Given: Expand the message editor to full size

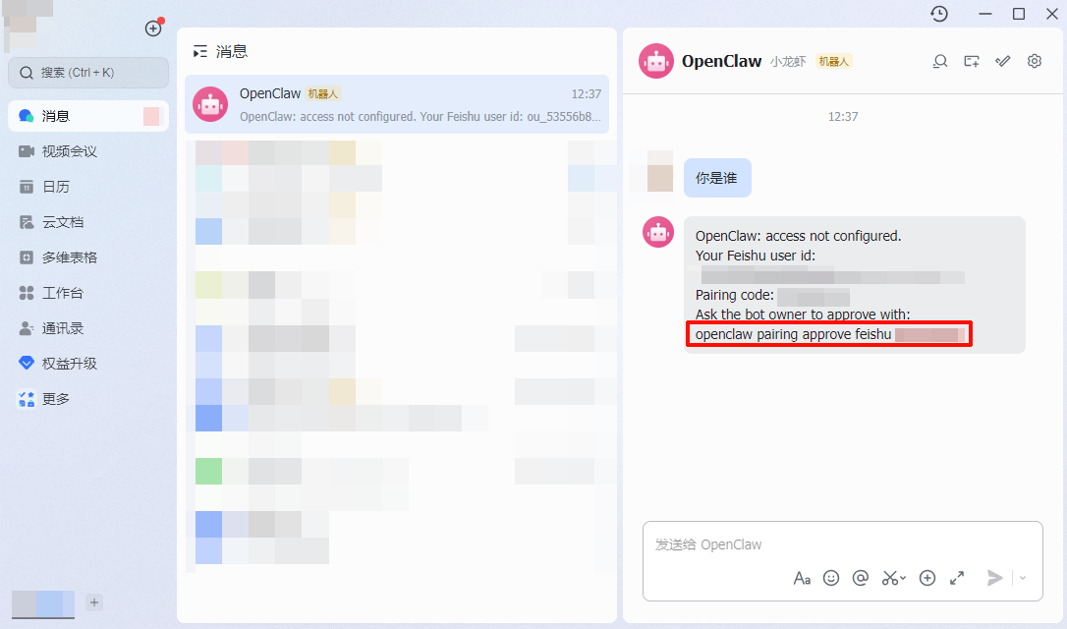Looking at the screenshot, I should coord(957,578).
